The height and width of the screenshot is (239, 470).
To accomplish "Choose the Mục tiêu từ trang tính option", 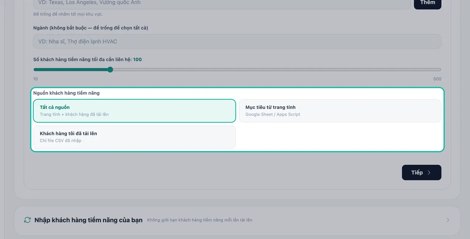I will point(340,111).
